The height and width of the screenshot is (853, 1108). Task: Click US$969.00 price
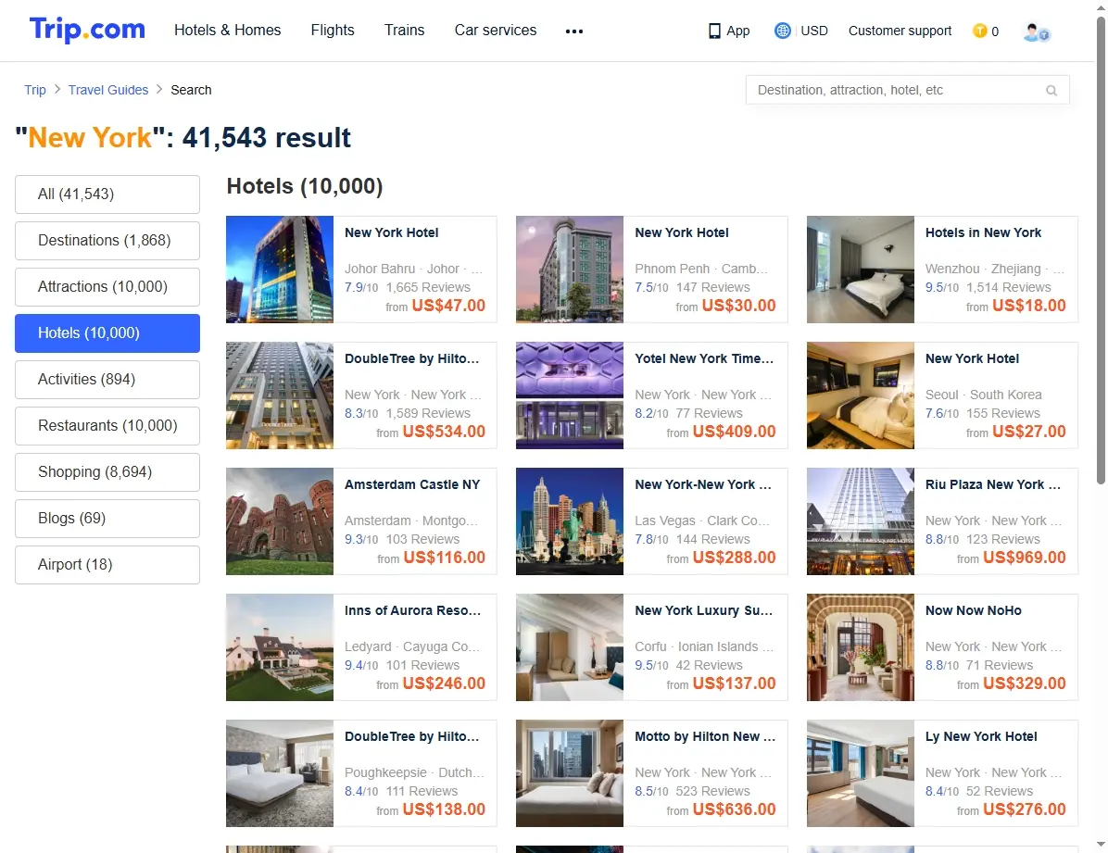click(1024, 558)
